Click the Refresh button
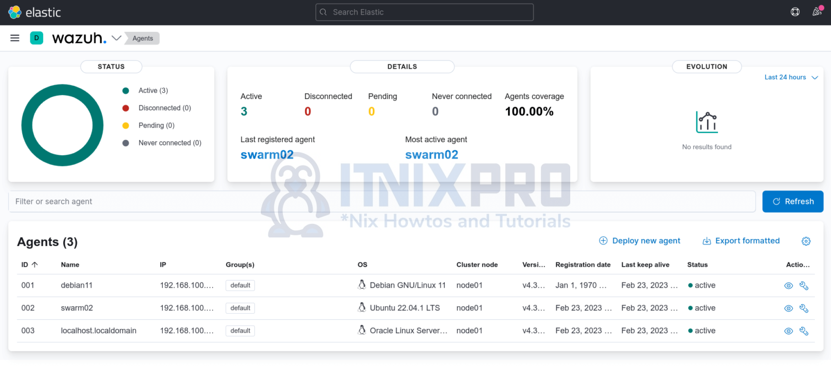The image size is (831, 390). click(x=793, y=201)
